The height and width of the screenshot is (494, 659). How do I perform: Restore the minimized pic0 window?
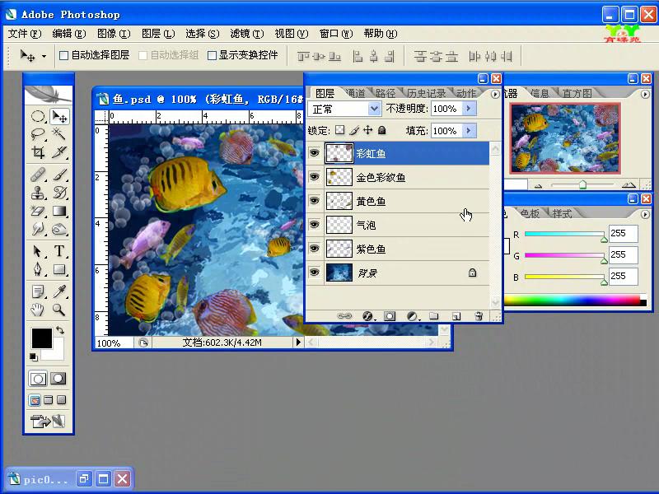[84, 478]
